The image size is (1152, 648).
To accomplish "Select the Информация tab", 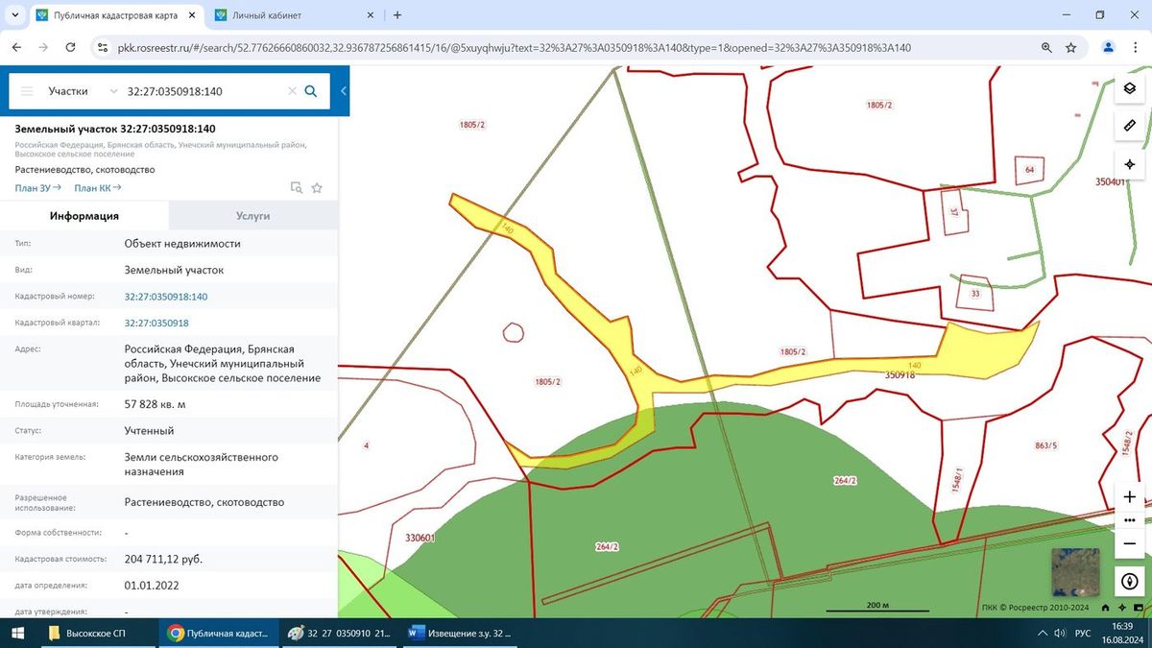I will tap(84, 216).
